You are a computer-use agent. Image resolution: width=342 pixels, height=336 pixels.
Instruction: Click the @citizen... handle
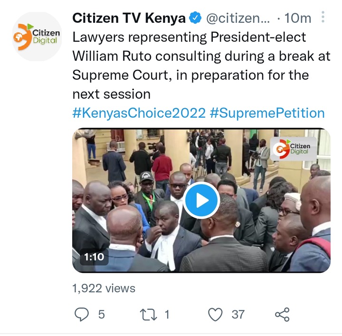(x=238, y=18)
